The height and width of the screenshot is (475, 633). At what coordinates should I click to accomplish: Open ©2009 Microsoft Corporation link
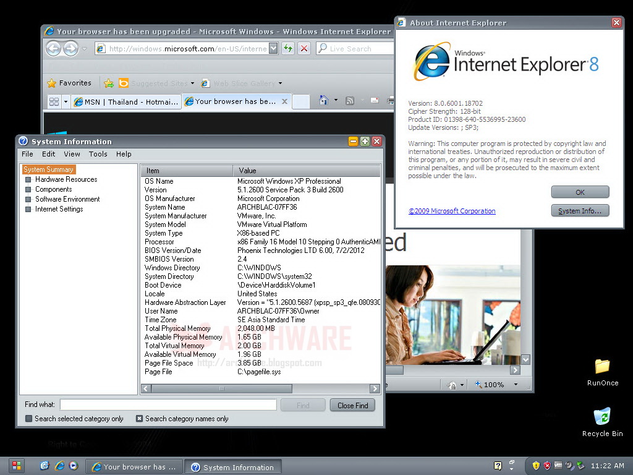click(452, 211)
